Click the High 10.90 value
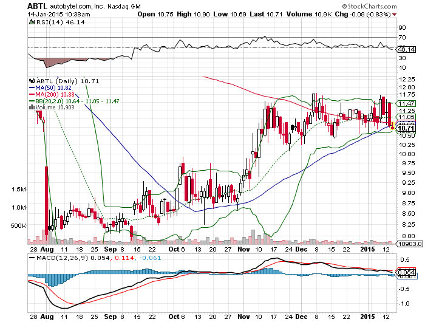Screen dimensions: 425x322 (193, 15)
